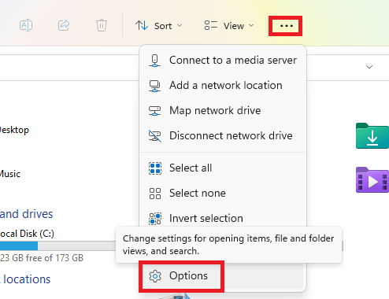
Task: Click the Delete trash can icon
Action: (x=102, y=25)
